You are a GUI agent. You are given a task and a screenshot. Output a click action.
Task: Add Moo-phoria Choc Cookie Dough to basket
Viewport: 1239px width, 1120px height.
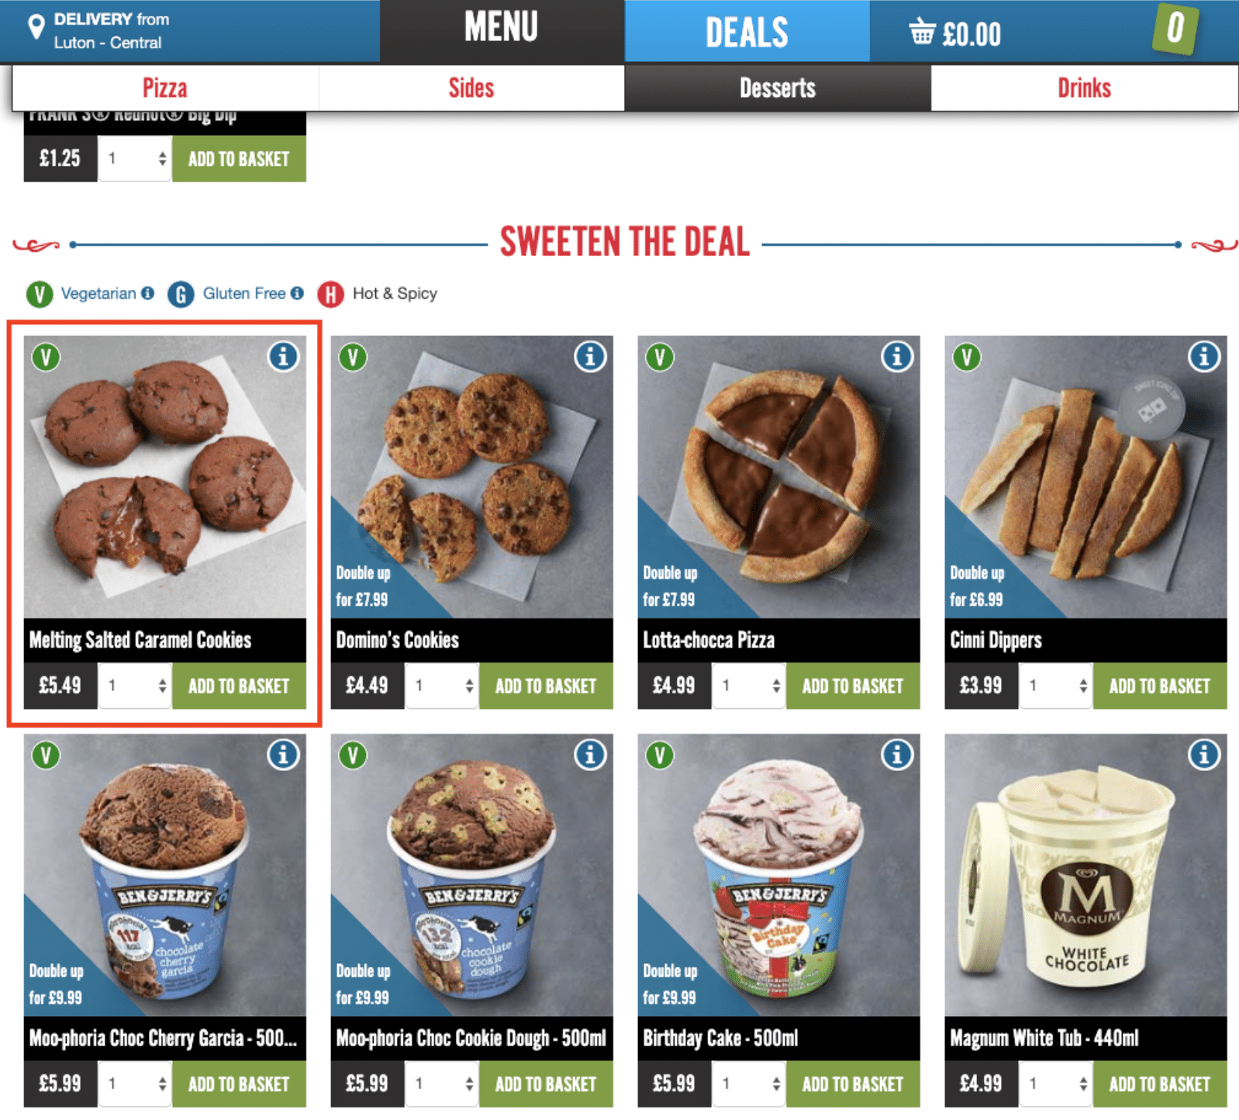[546, 1084]
